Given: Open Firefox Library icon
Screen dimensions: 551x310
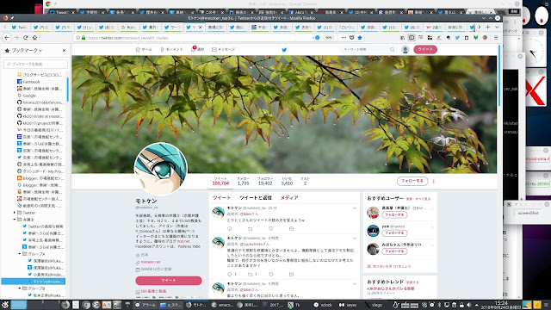Looking at the screenshot, I should click(402, 38).
